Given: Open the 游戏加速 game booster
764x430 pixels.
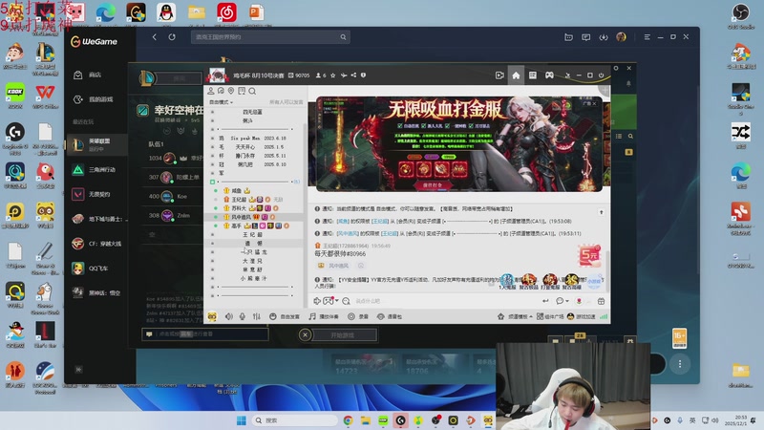Looking at the screenshot, I should coord(581,317).
